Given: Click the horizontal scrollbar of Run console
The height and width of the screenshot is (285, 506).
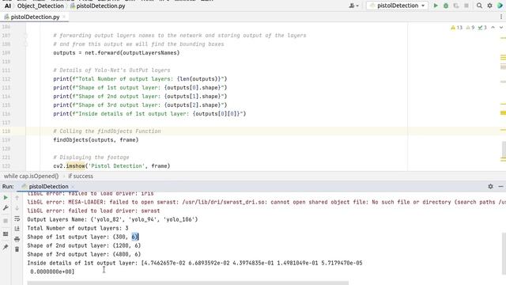Looking at the screenshot, I should (x=187, y=283).
